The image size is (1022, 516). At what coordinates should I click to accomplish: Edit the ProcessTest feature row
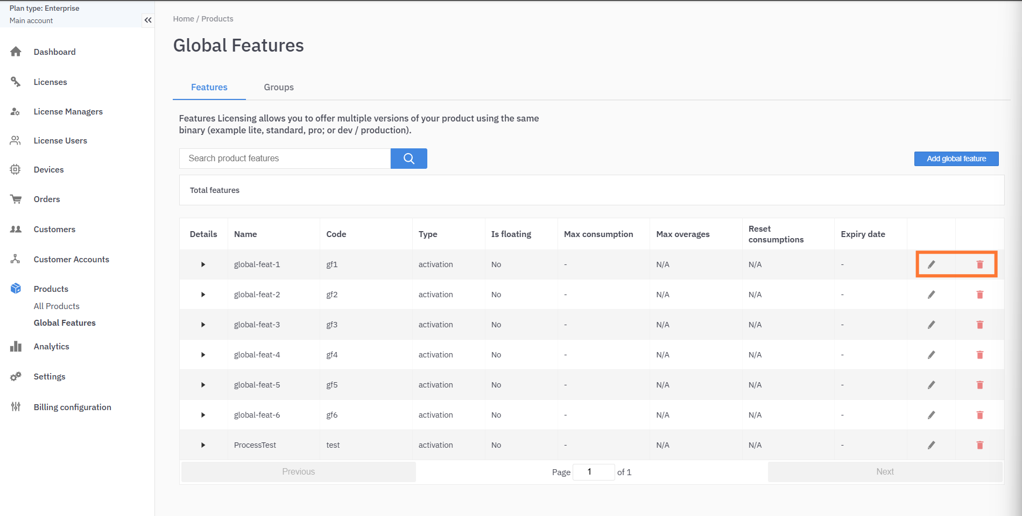(931, 445)
